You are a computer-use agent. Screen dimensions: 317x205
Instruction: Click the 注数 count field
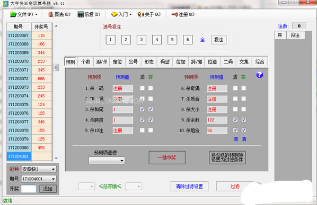[299, 26]
